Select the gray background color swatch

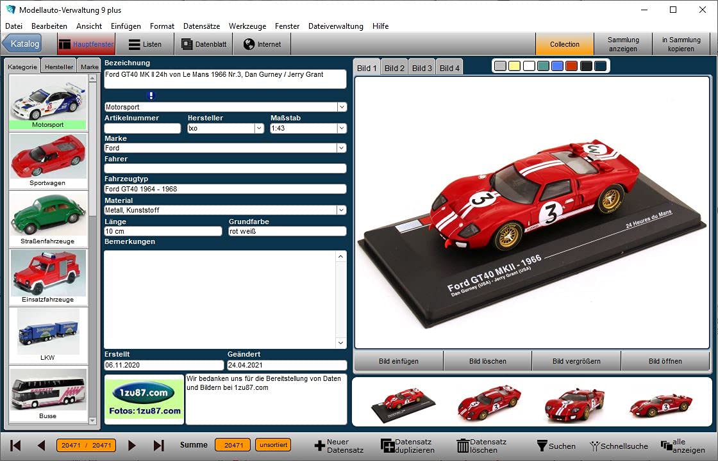click(501, 67)
